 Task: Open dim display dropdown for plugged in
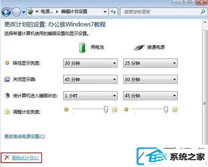[x=151, y=63]
